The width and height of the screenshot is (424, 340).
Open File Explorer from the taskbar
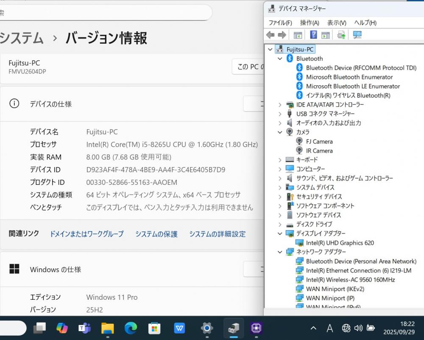(108, 328)
